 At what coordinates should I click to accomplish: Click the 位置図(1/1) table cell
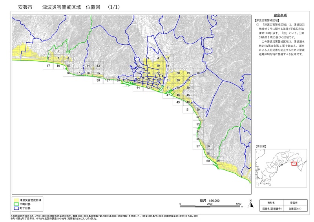(293, 209)
